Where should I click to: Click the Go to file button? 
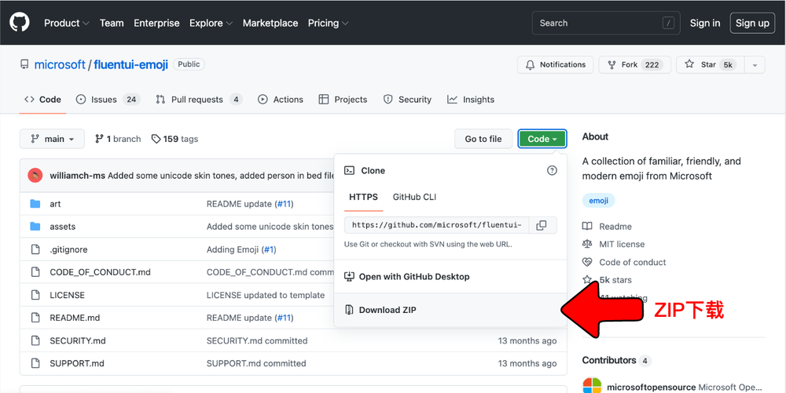[483, 139]
